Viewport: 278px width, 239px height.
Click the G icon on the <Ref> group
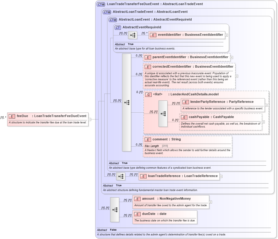coord(148,94)
